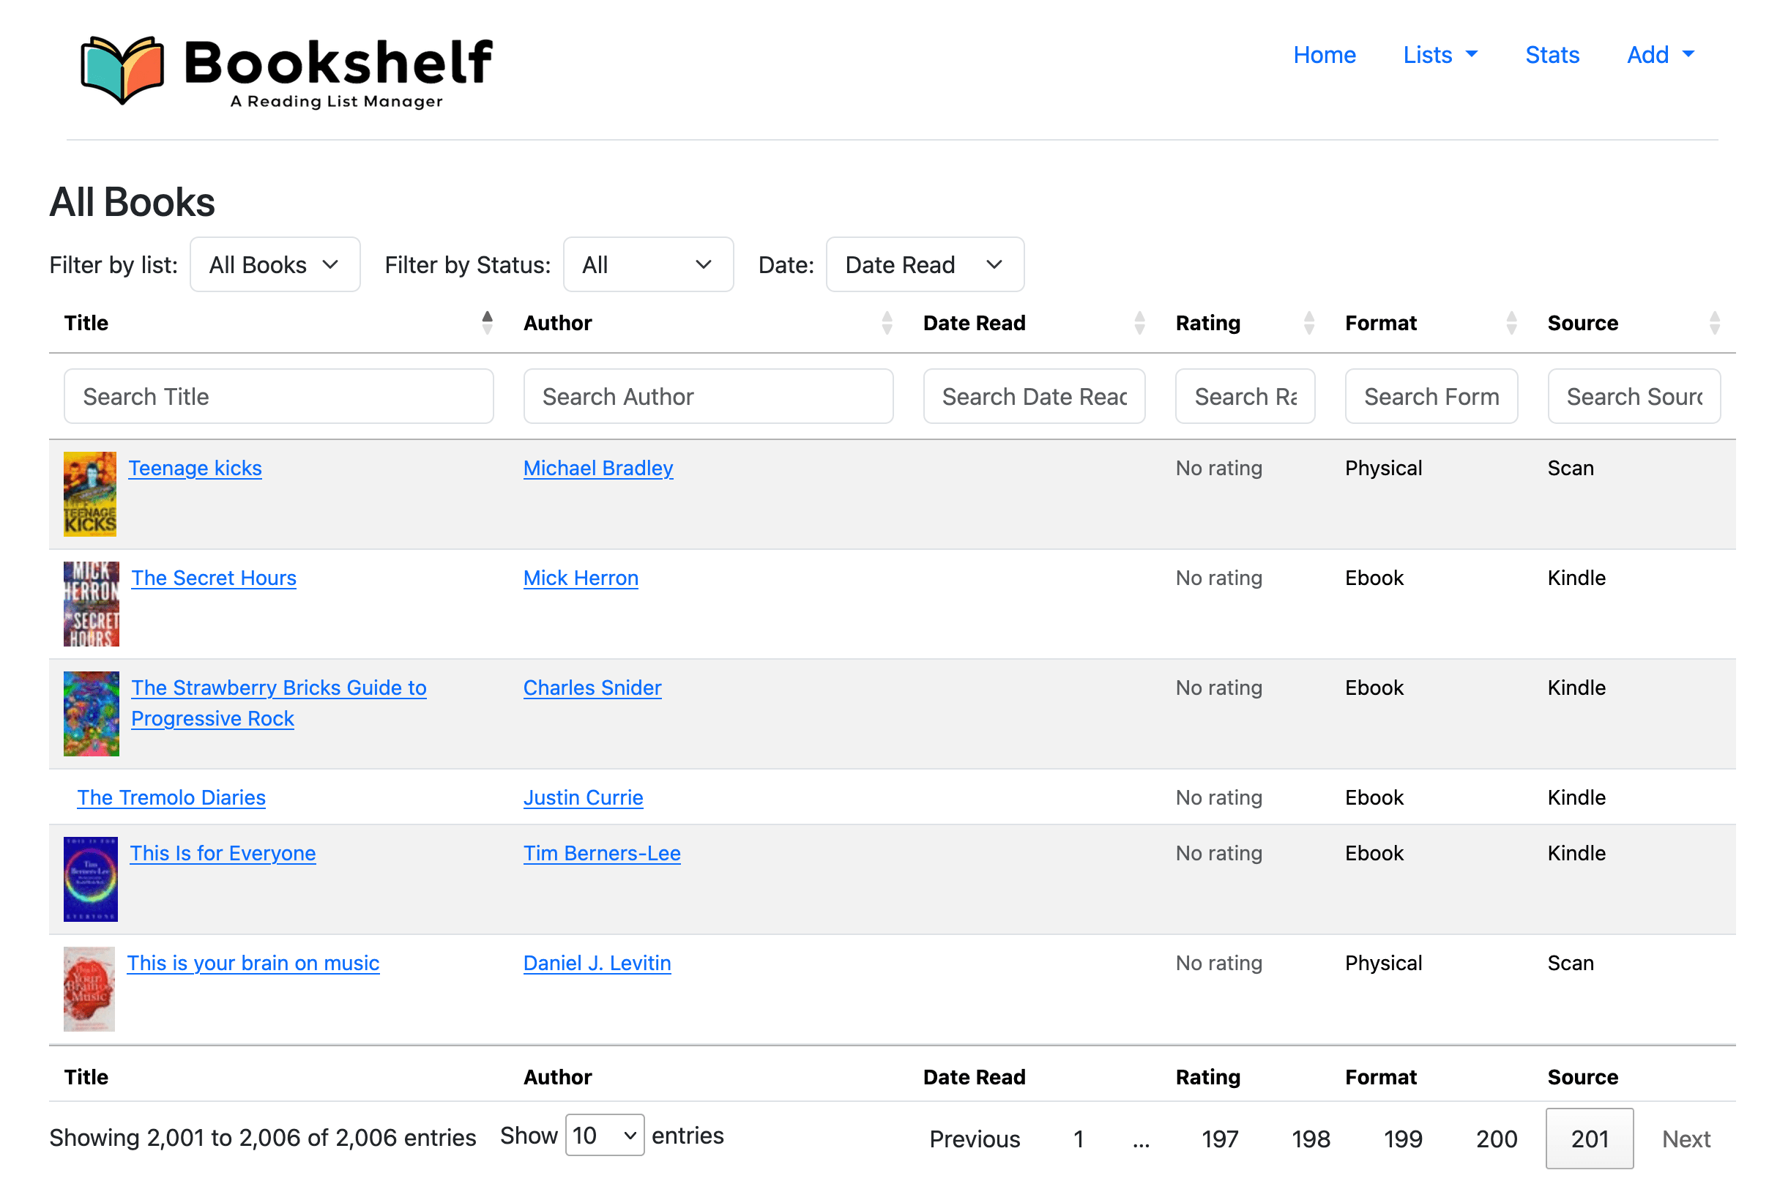Sort by the Format column arrows
Viewport: 1769px width, 1192px height.
(1511, 323)
